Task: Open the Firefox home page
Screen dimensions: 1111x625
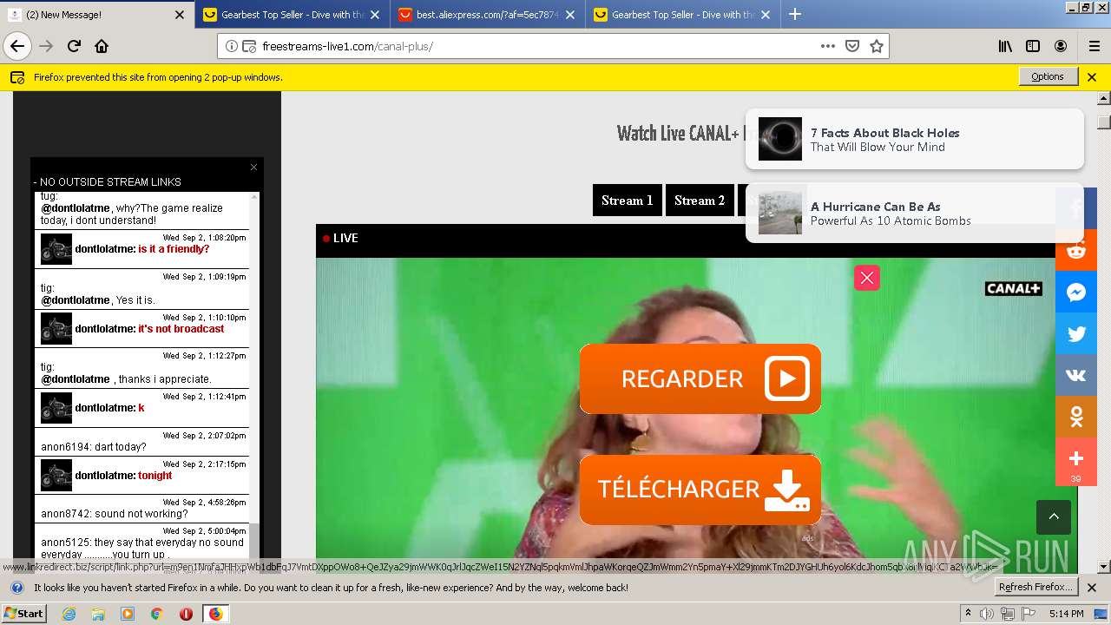Action: click(102, 46)
